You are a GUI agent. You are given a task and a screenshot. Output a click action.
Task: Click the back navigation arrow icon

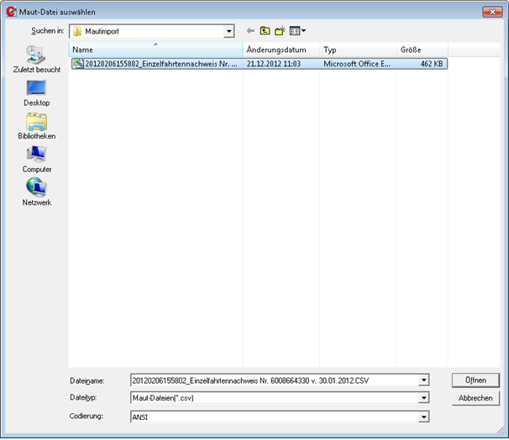click(250, 31)
